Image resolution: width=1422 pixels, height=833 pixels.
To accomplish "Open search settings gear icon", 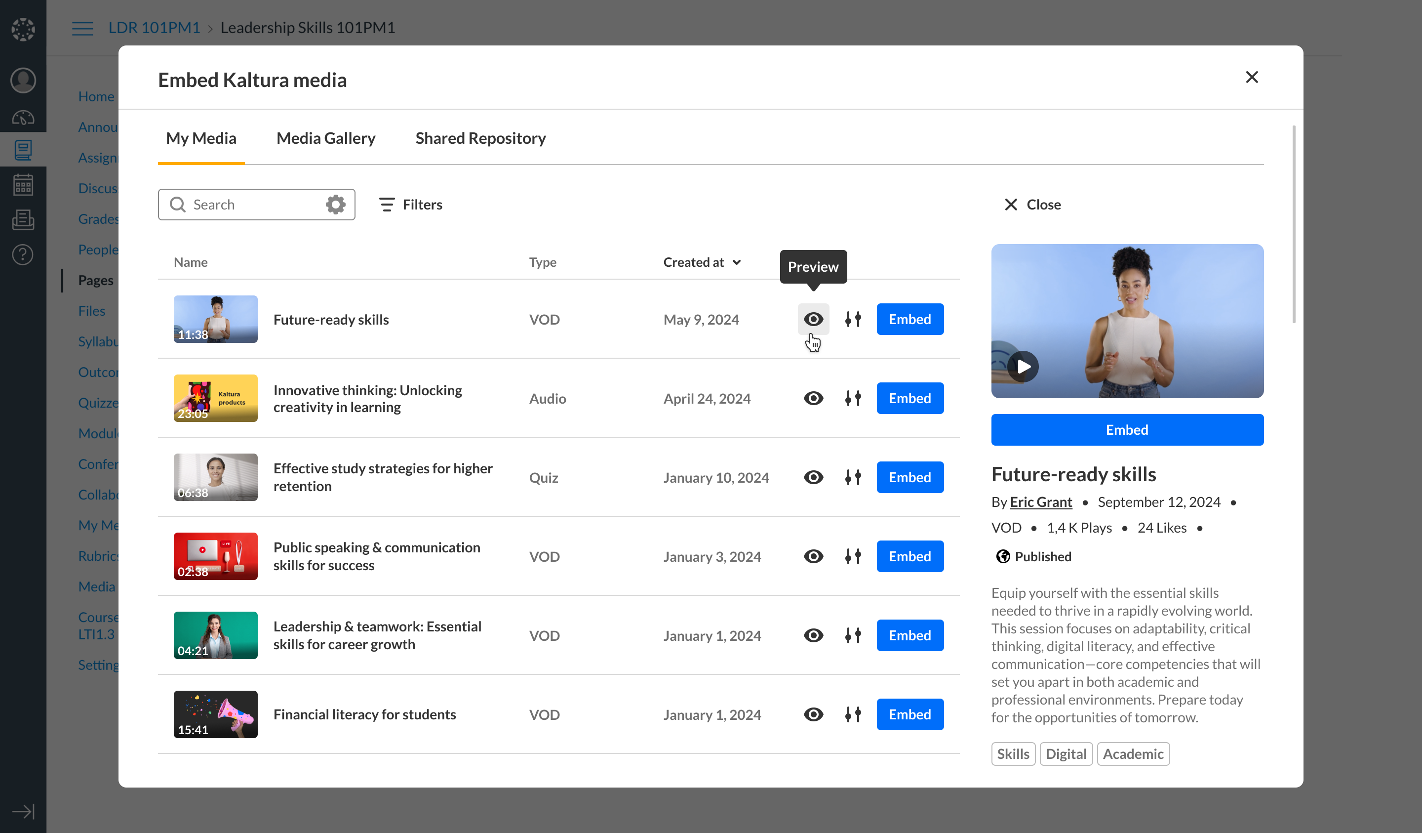I will coord(335,205).
